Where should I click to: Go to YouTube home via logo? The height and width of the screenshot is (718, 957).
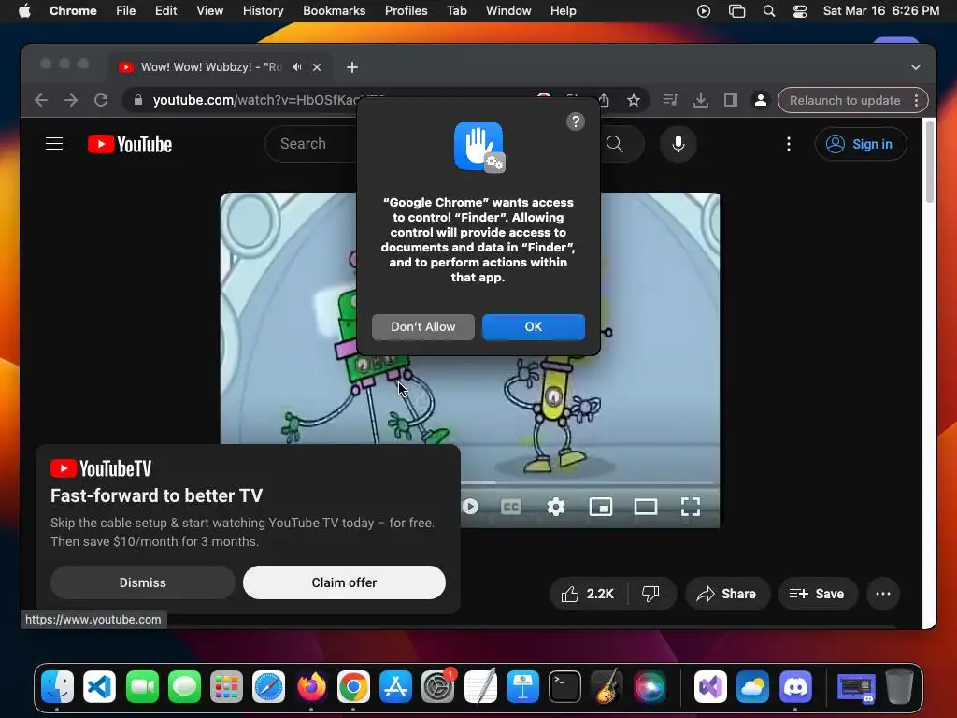pyautogui.click(x=130, y=144)
